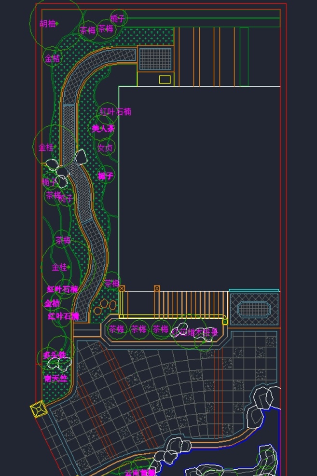Click the 金桔 label below the 胡柚 tree
The width and height of the screenshot is (317, 476).
[52, 58]
